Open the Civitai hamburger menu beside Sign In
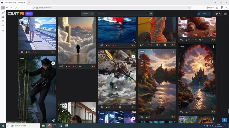229x128 pixels. coord(225,14)
